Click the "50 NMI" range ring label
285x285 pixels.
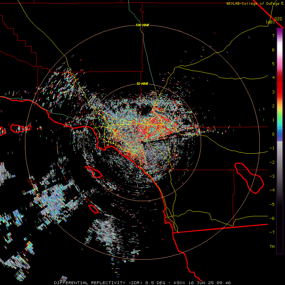(142, 84)
